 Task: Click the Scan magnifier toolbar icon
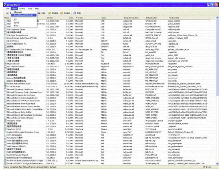click(x=7, y=13)
